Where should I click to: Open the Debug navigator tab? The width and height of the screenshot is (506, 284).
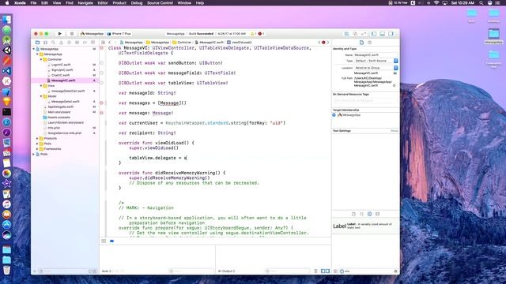click(77, 43)
